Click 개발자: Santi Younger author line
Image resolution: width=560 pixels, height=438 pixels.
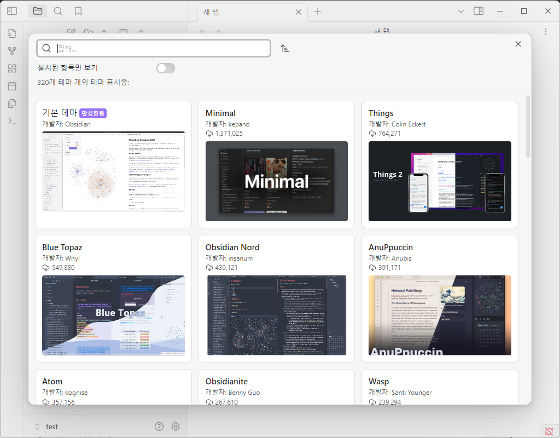coord(400,392)
